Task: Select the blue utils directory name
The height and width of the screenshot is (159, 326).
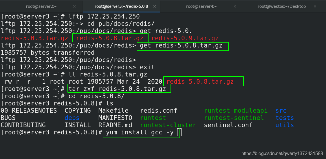Action: tap(285, 125)
